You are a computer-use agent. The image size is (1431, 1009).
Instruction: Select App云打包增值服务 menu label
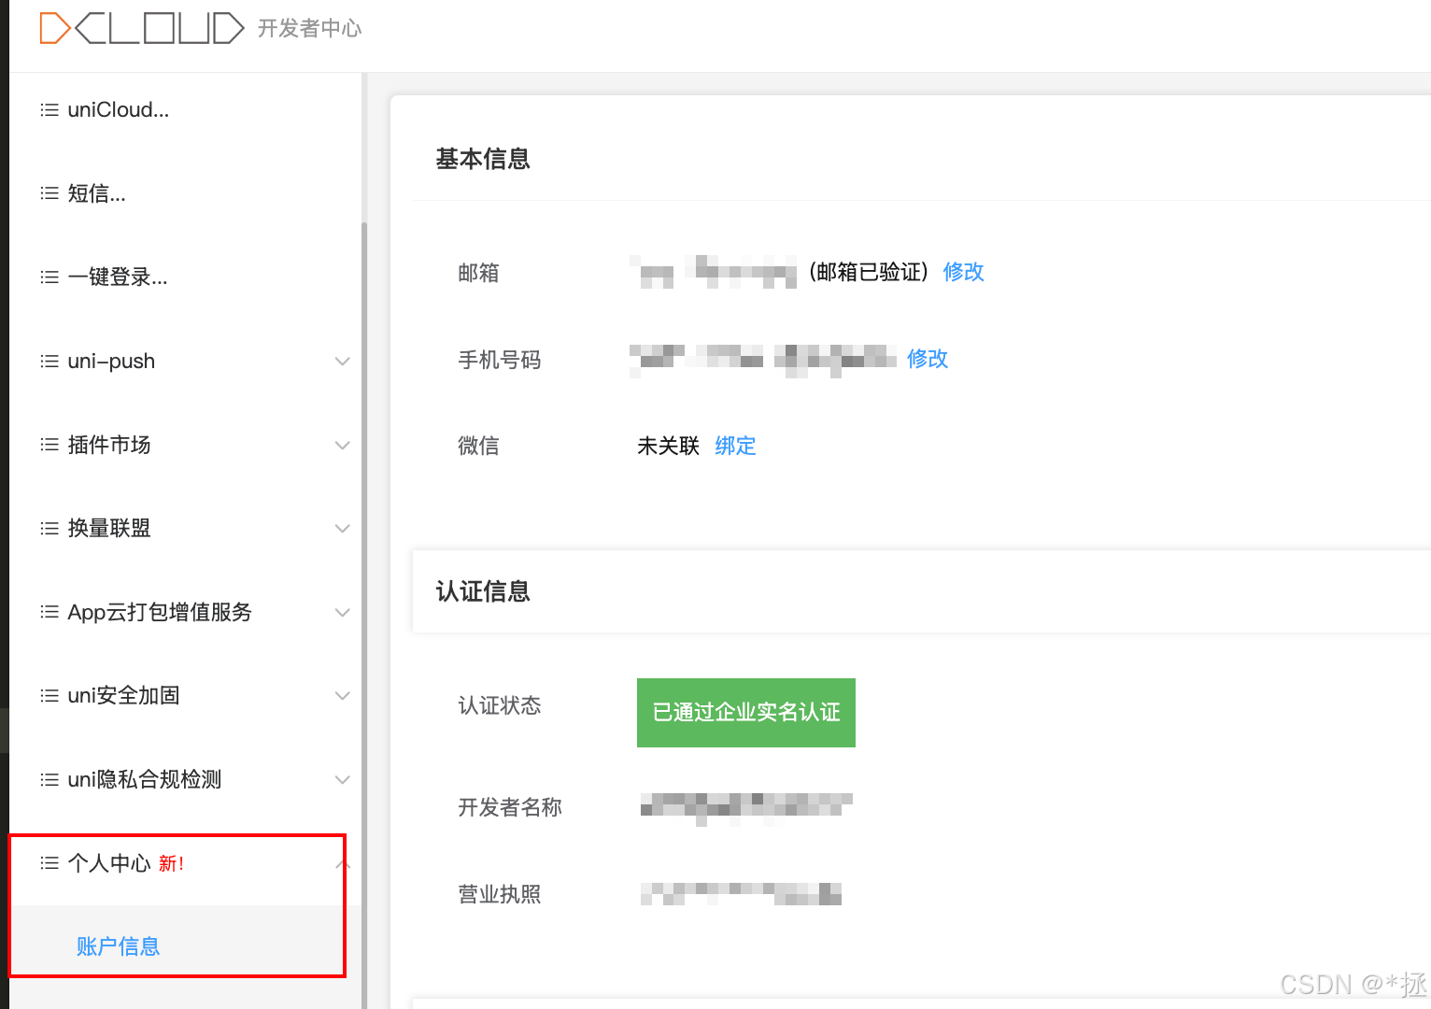point(160,612)
